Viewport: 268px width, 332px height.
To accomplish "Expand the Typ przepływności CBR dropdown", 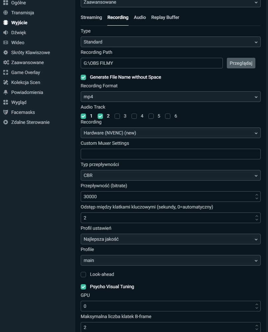I will [x=171, y=175].
